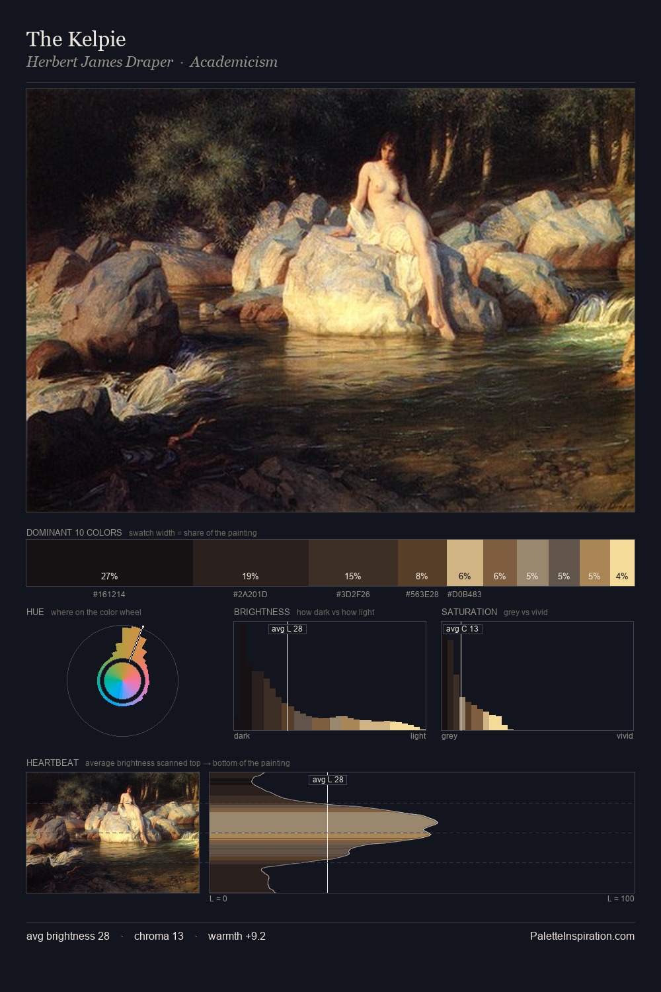Click the heartbeat brightness profile curve chart
This screenshot has height=992, width=661.
tap(422, 833)
